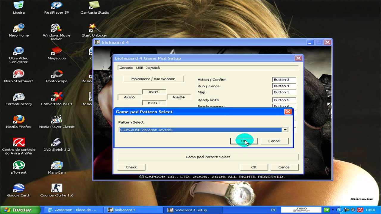Click OK in Game Pad Setup window
381x214 pixels.
pos(254,167)
